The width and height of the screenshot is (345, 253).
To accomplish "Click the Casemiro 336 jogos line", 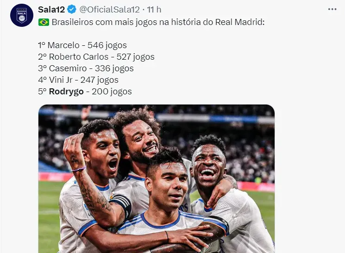I will 86,68.
